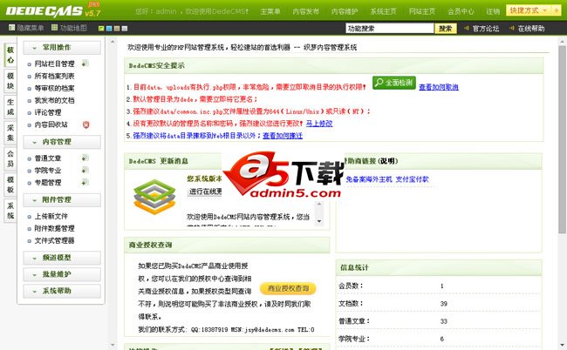Screen dimensions: 567x350
Task: Open 文件式管理器 in sidebar
Action: click(54, 240)
